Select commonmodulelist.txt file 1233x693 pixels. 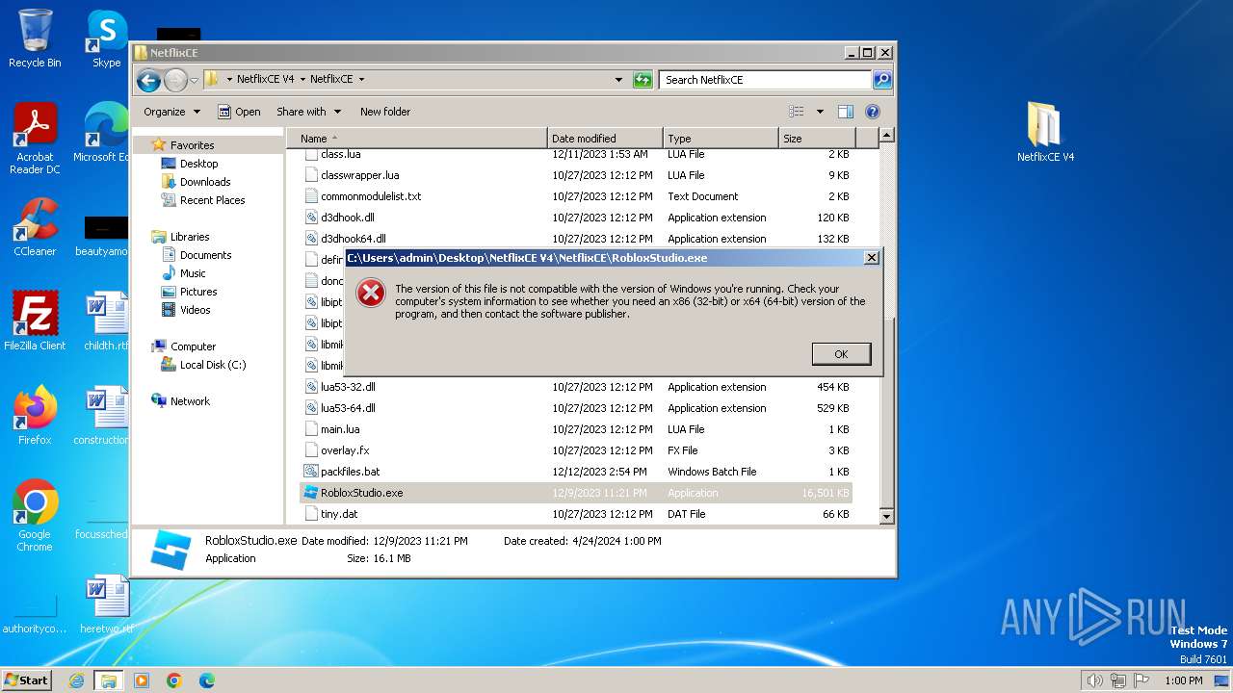pos(576,196)
